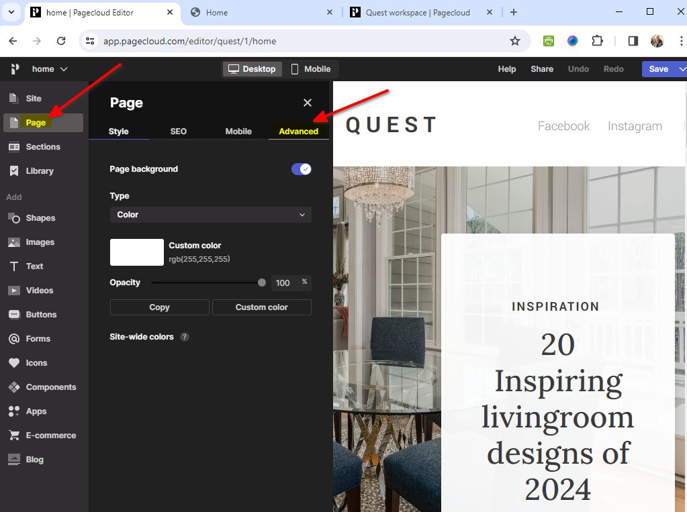Go back in the browser
Screen dimensions: 687x512
click(13, 41)
